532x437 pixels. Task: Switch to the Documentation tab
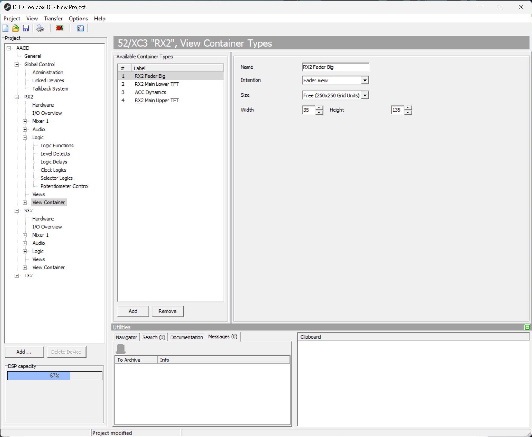point(186,337)
